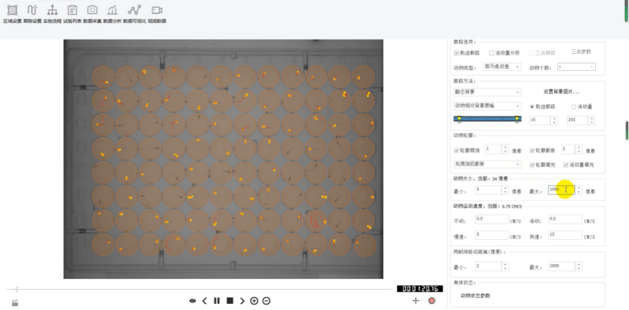Open the 数据可视化 visualization icon
The height and width of the screenshot is (310, 629).
coord(135,10)
